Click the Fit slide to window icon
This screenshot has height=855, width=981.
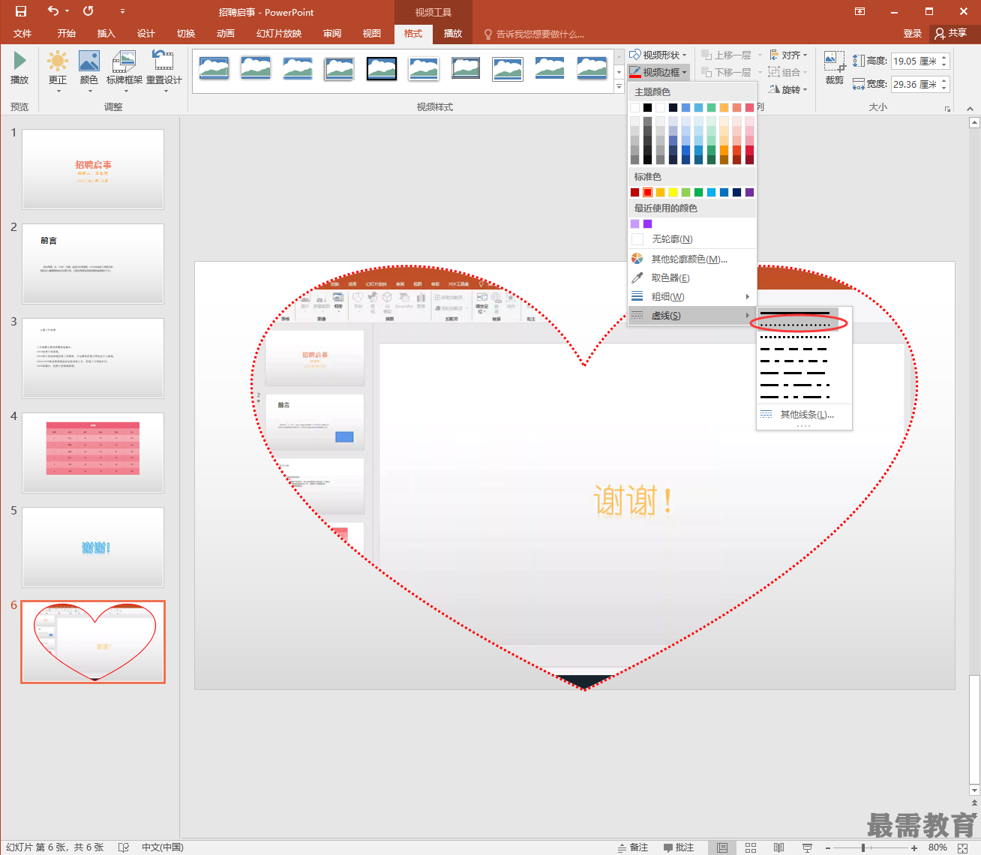963,847
